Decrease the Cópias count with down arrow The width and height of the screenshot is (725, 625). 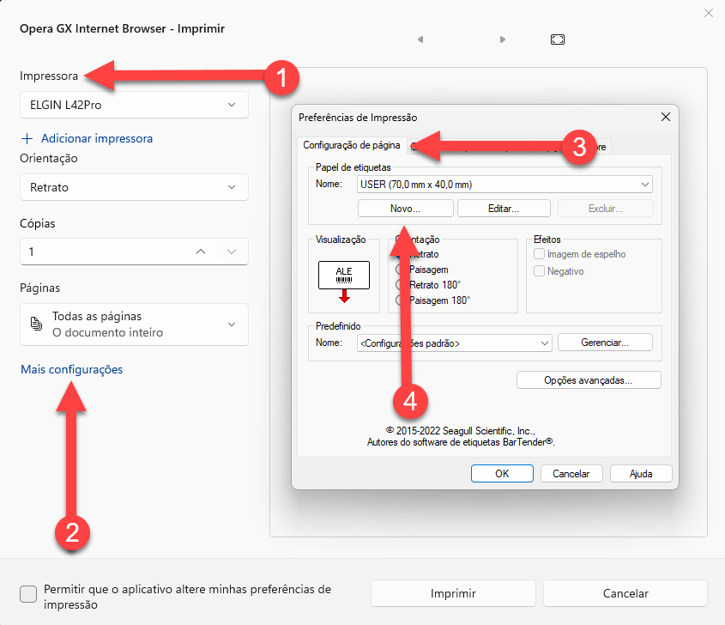point(232,252)
